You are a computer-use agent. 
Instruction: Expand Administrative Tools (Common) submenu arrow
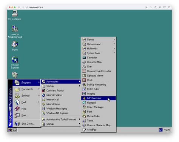point(79,119)
